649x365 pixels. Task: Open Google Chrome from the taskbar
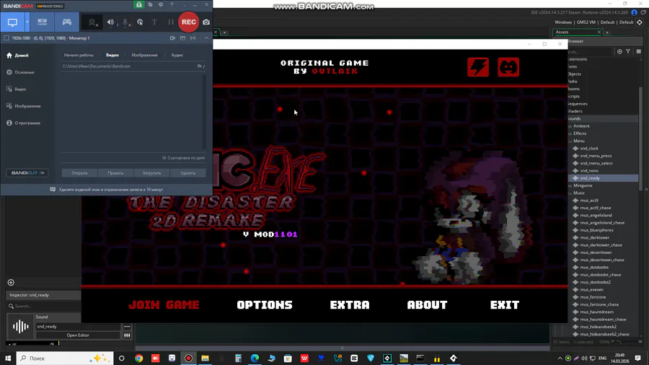138,359
